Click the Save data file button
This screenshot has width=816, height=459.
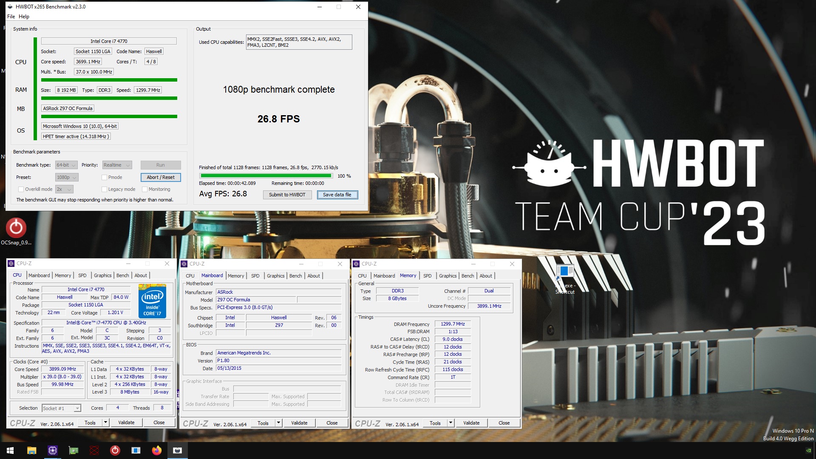coord(337,195)
